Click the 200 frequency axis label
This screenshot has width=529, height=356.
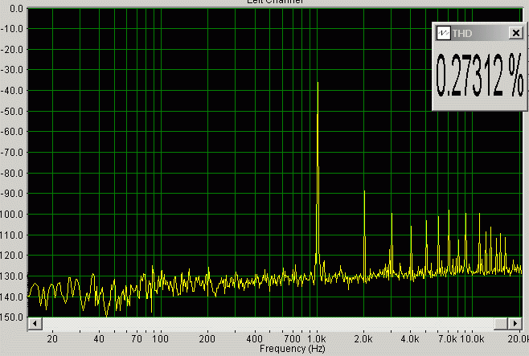tap(207, 339)
